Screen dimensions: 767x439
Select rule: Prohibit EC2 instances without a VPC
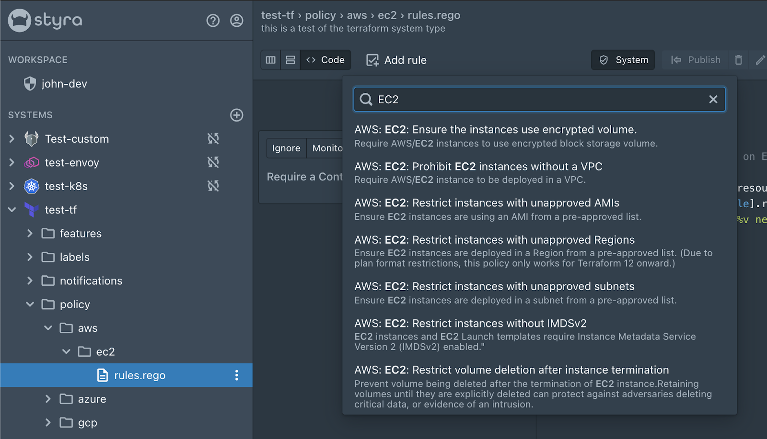tap(540, 173)
